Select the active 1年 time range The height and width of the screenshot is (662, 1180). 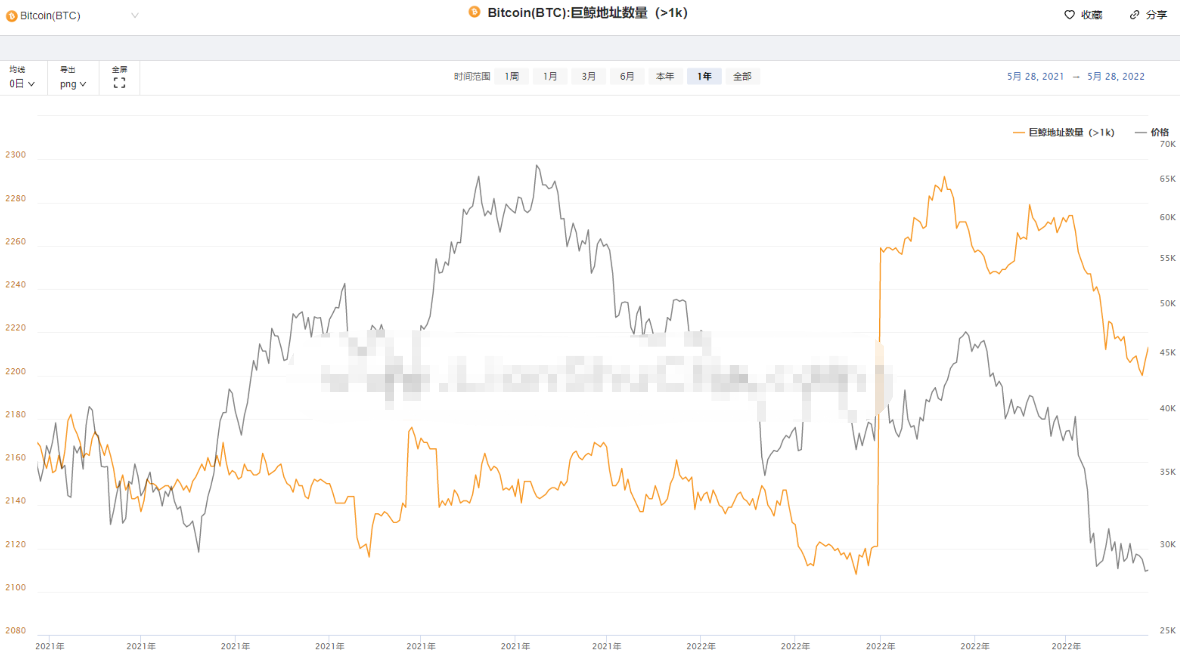pos(704,76)
